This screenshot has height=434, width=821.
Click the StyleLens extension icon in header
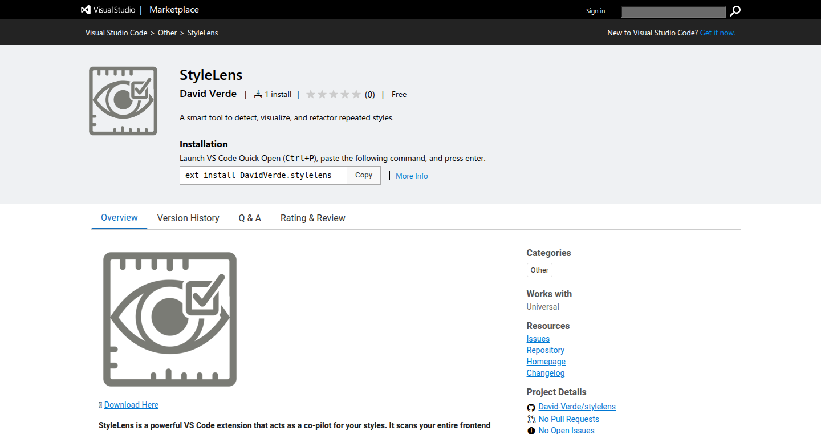pyautogui.click(x=123, y=101)
